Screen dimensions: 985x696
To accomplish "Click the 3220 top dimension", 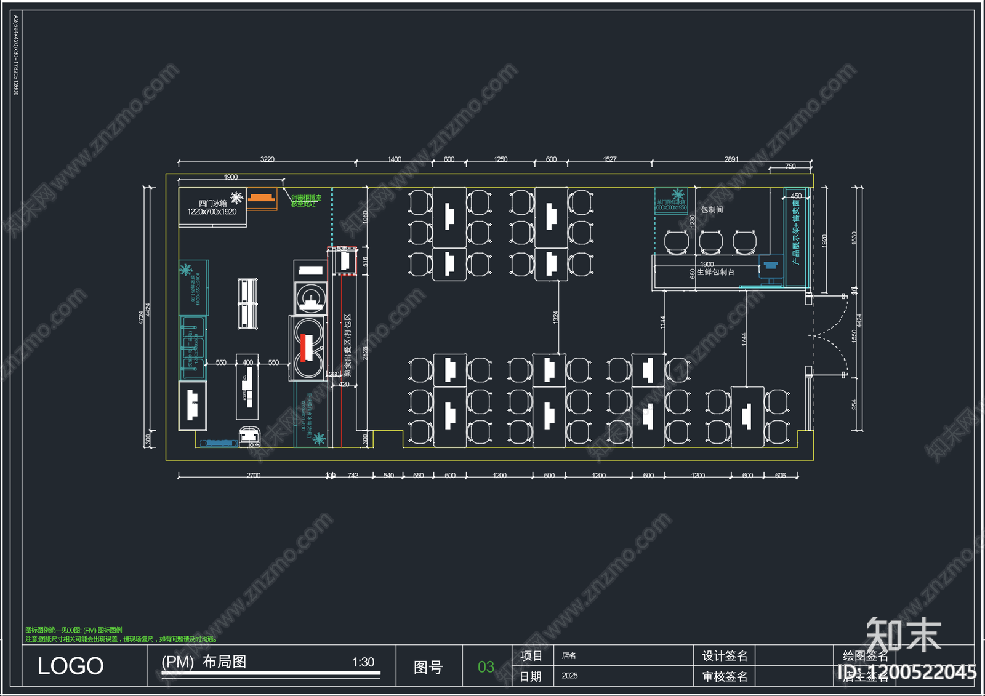I will click(267, 159).
